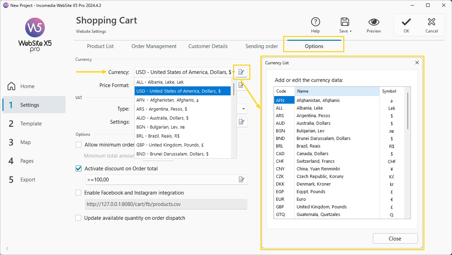
Task: Go to step 1 Settings
Action: 34,105
